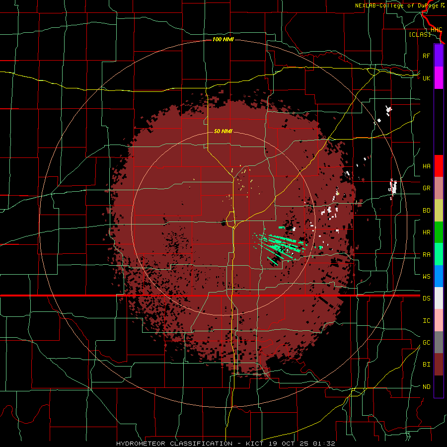Click the HR dark green legend swatch
The height and width of the screenshot is (447, 447).
[439, 232]
